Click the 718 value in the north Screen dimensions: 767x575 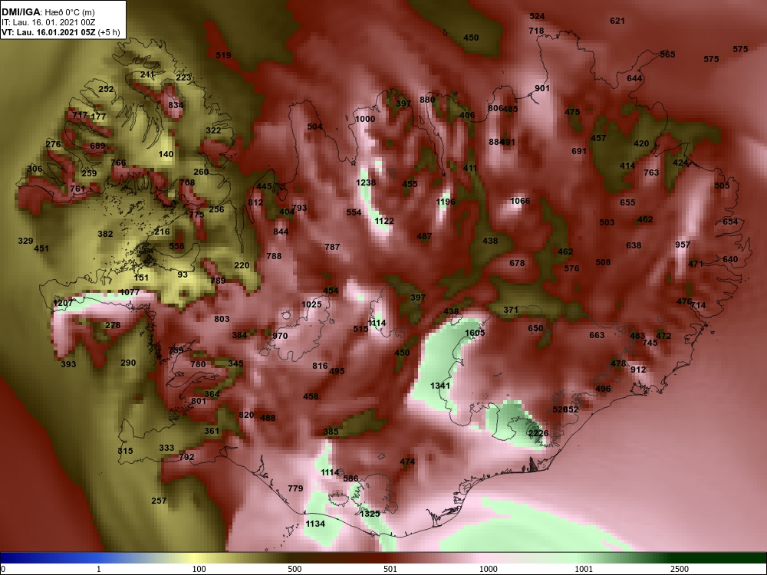pos(537,31)
